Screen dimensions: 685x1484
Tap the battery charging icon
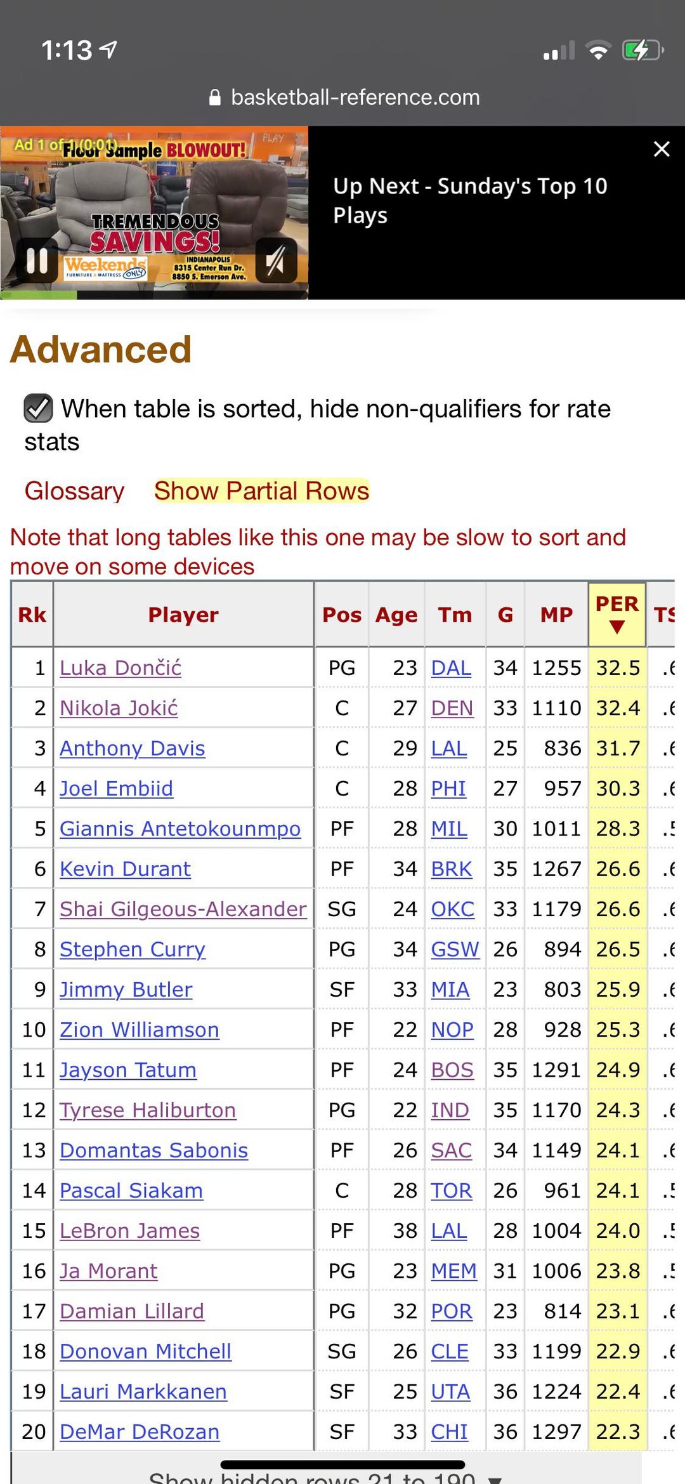pos(642,50)
